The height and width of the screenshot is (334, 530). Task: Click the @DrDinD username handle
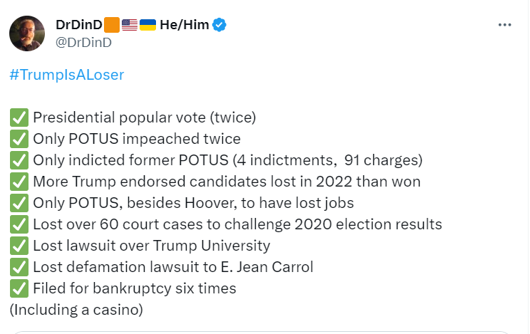click(x=83, y=42)
